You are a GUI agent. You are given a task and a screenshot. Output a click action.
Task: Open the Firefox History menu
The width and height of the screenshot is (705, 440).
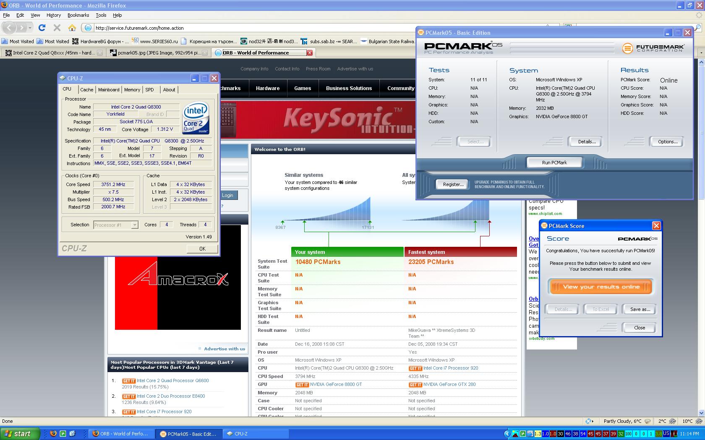(54, 15)
